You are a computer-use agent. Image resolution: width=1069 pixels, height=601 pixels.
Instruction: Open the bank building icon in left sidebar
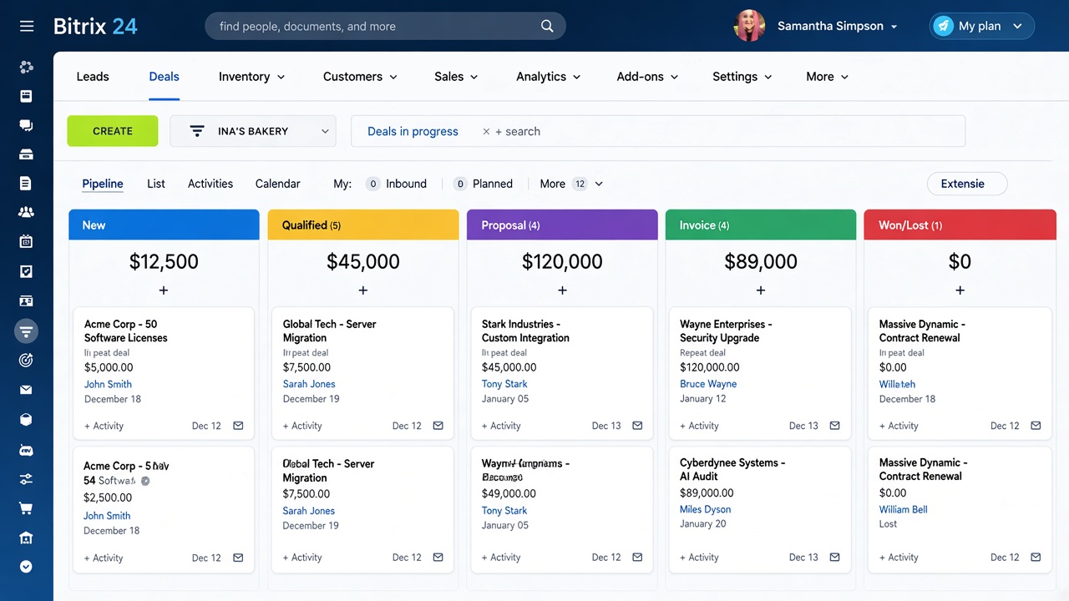26,537
